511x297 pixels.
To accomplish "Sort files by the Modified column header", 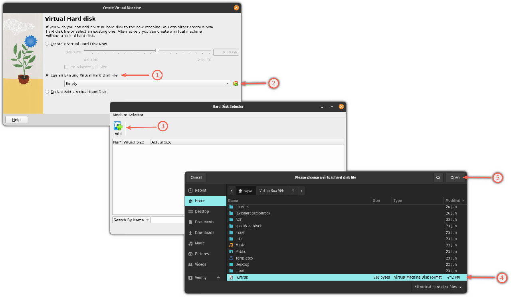I will 454,201.
